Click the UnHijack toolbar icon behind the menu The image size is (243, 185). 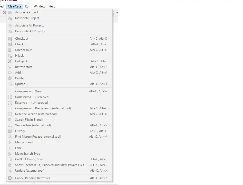(x=4, y=12)
